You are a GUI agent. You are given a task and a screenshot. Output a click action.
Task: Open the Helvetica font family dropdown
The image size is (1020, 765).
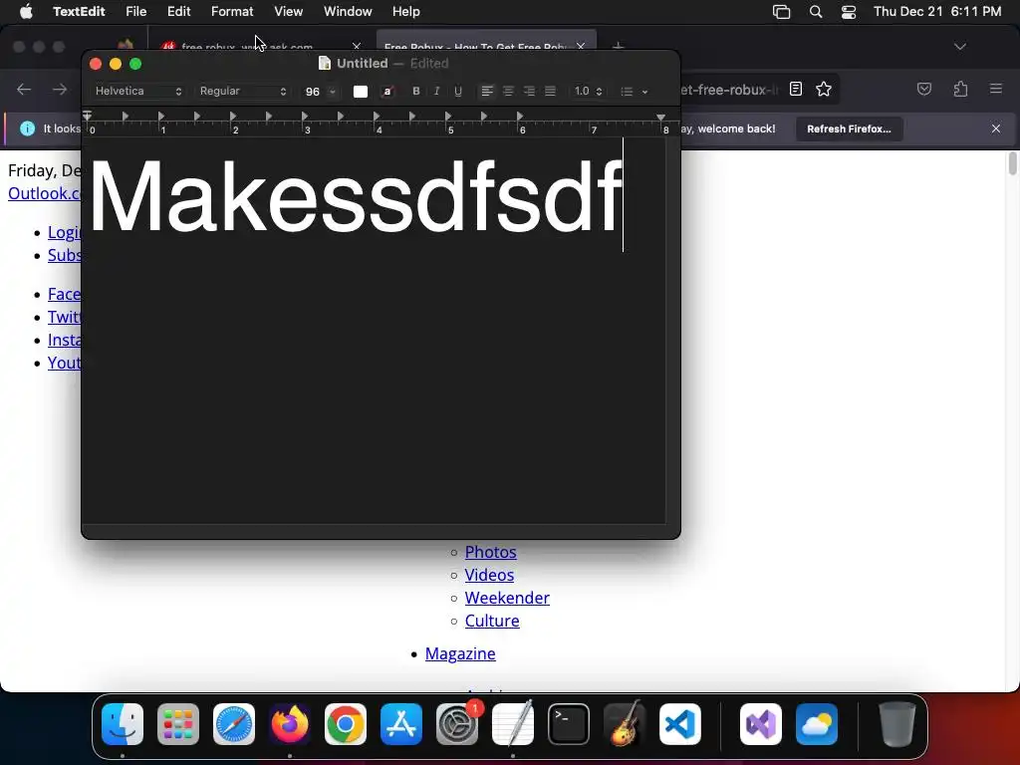137,91
